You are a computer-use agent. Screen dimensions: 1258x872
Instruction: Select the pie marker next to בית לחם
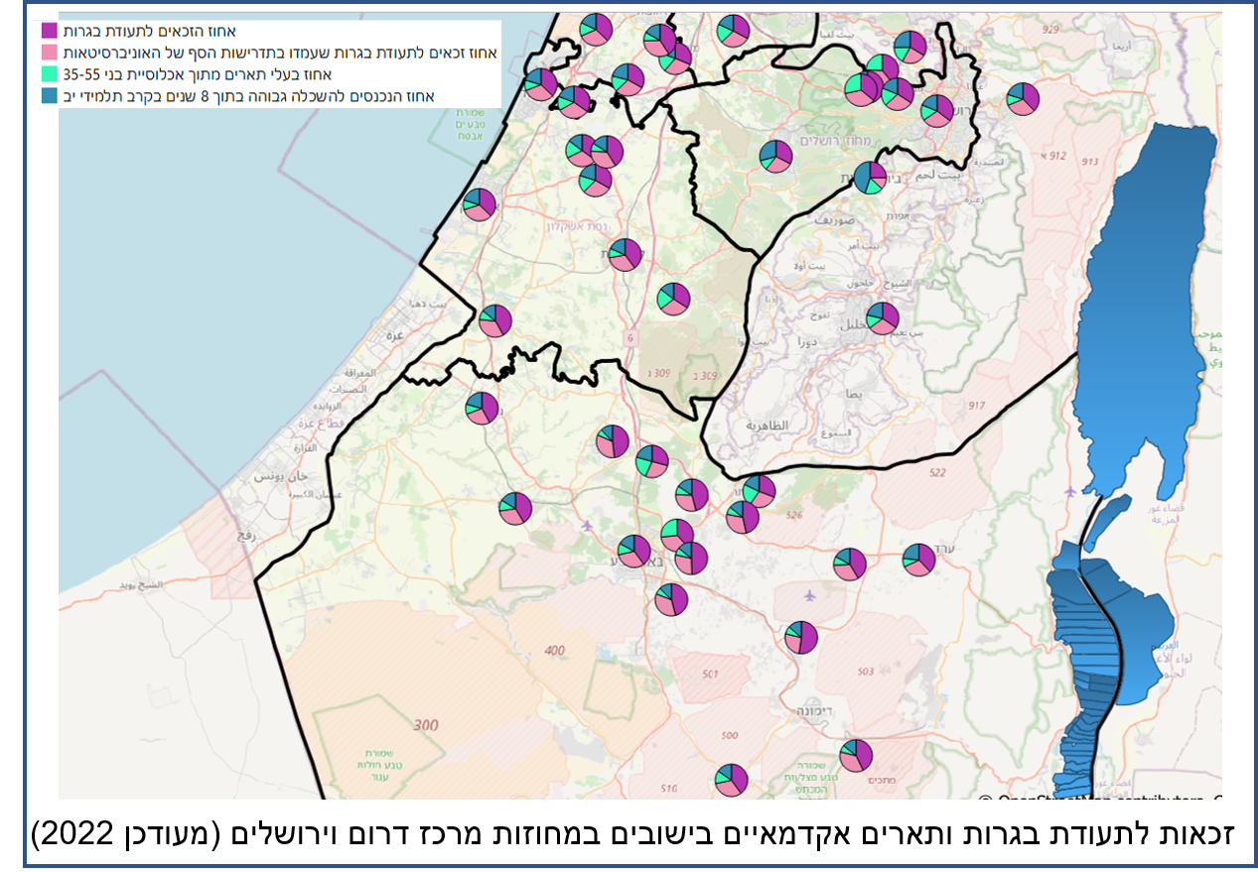click(x=870, y=178)
